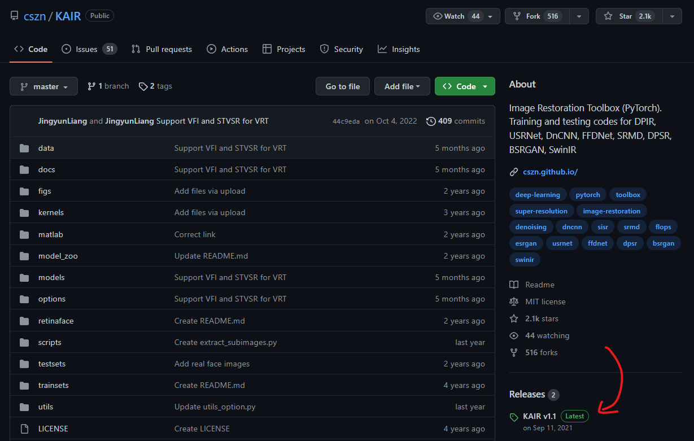The height and width of the screenshot is (441, 694).
Task: Open the Pull requests tab
Action: coord(162,49)
